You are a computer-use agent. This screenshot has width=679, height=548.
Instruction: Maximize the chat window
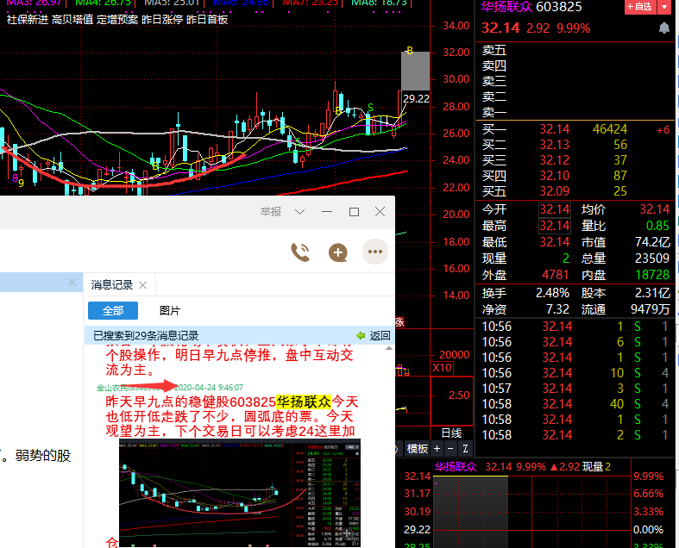[x=355, y=212]
